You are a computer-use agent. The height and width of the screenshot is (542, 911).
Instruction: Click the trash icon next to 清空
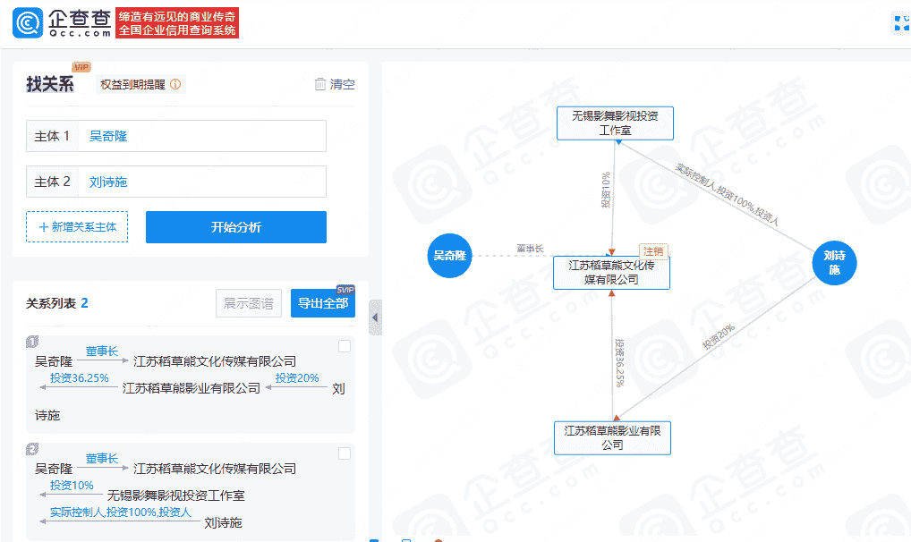point(320,84)
